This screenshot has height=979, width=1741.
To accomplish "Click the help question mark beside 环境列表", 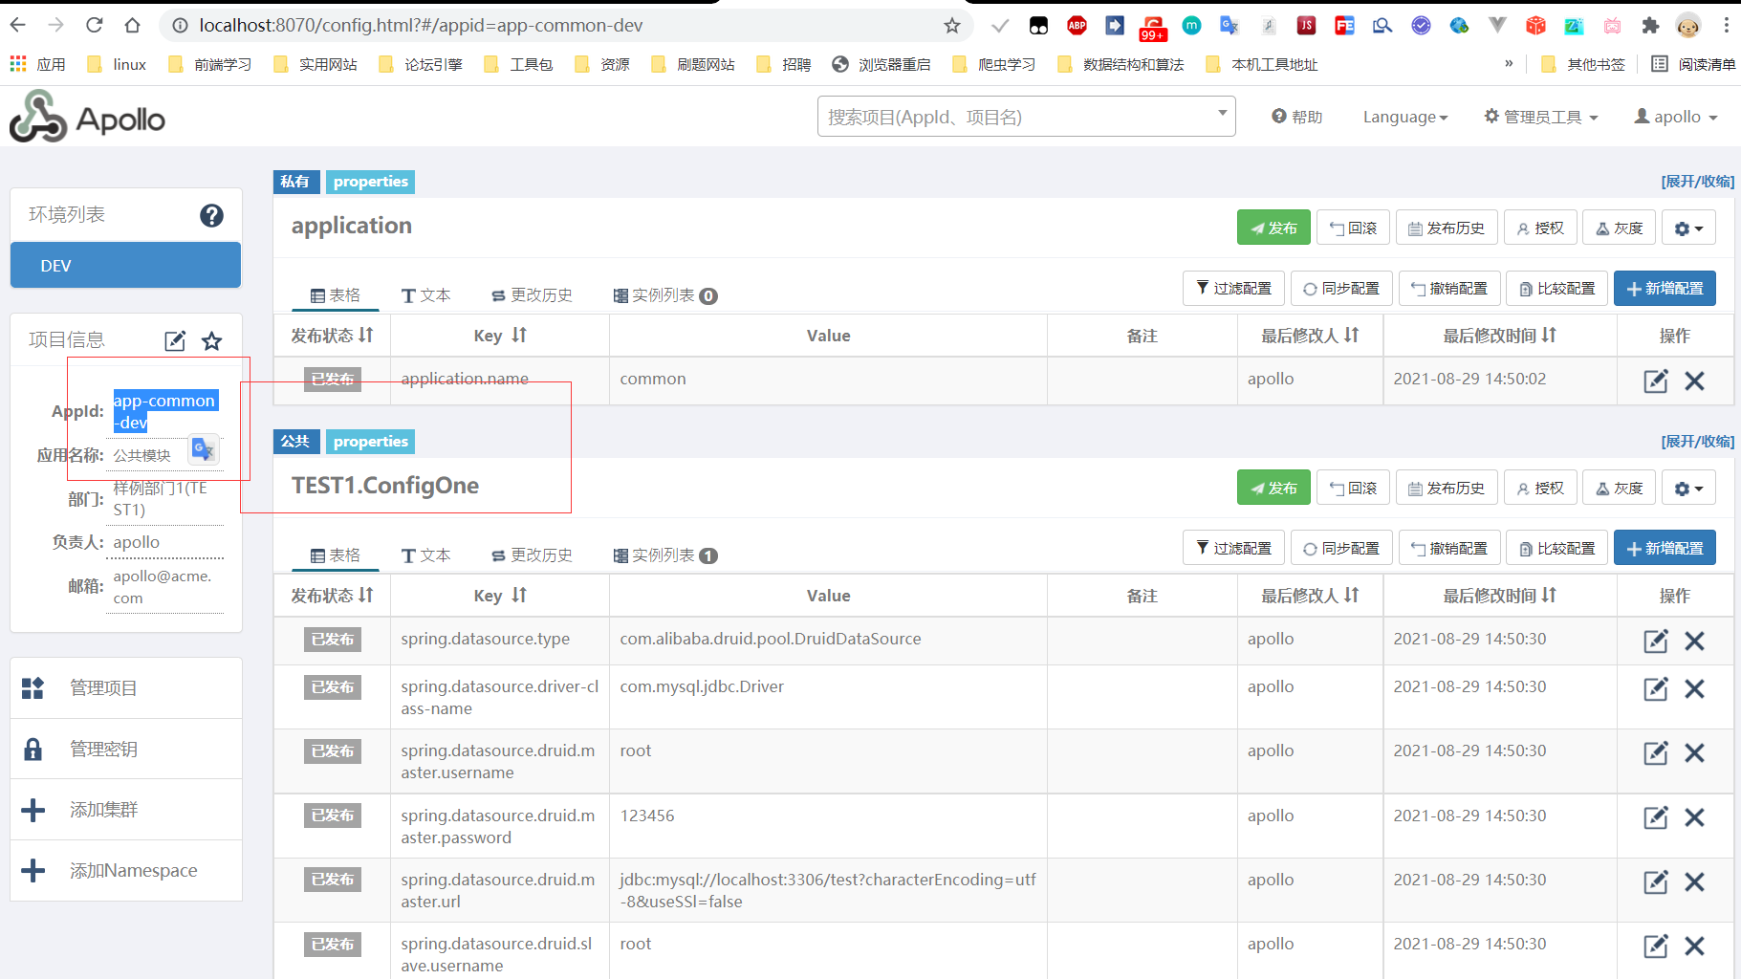I will click(211, 215).
